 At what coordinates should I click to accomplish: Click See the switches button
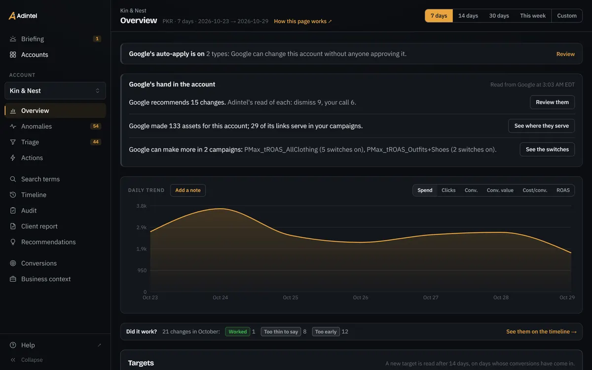(x=547, y=149)
